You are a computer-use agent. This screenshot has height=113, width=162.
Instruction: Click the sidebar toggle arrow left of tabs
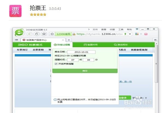click(x=16, y=40)
